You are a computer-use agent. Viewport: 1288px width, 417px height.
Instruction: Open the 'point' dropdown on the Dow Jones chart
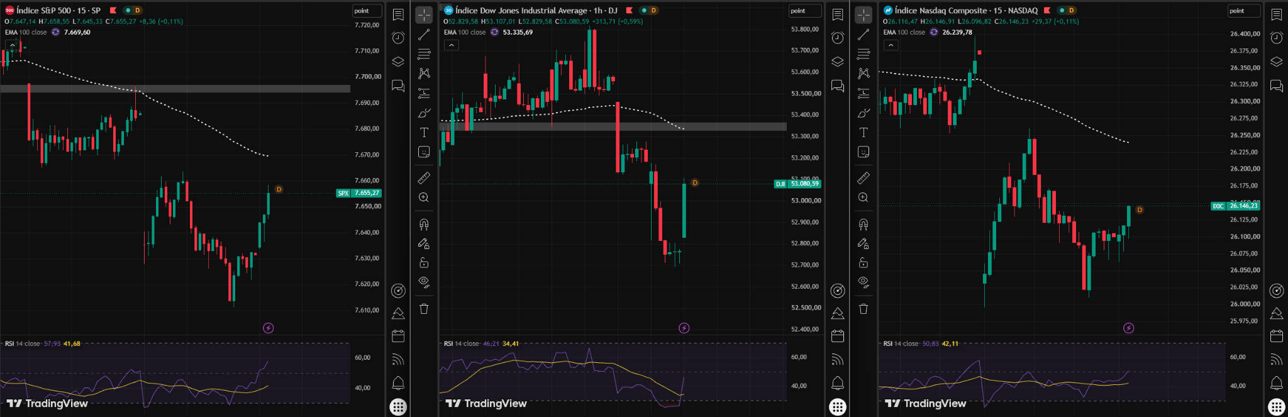pos(806,11)
